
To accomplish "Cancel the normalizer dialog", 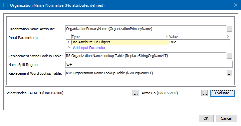I will point(226,118).
